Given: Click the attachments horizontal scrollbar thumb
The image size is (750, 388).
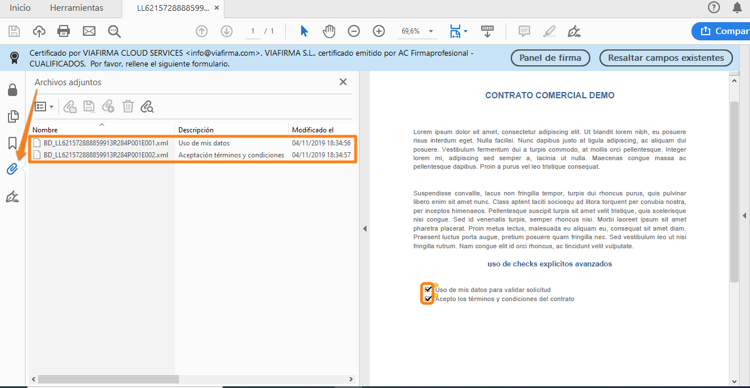Looking at the screenshot, I should [x=109, y=379].
